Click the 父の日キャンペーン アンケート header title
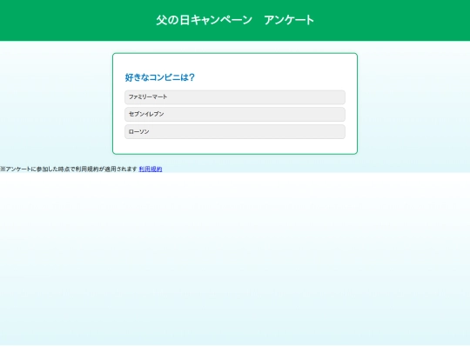The width and height of the screenshot is (470, 352). coord(235,20)
